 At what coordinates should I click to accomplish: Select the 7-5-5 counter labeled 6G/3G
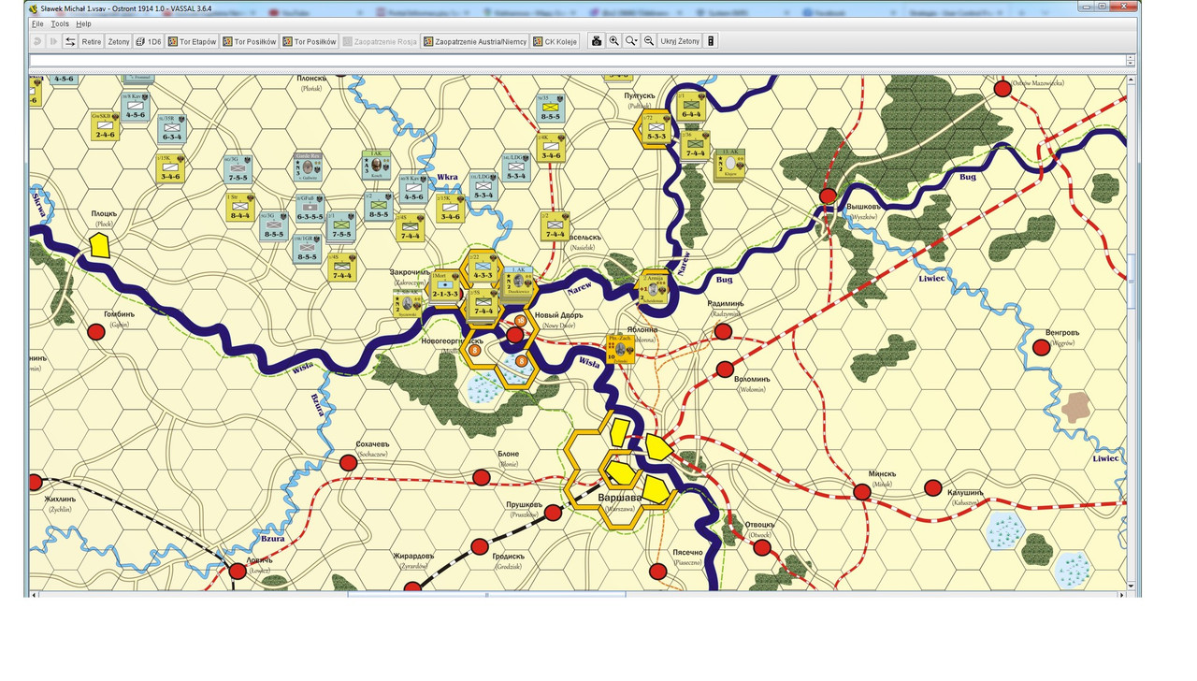coord(238,170)
